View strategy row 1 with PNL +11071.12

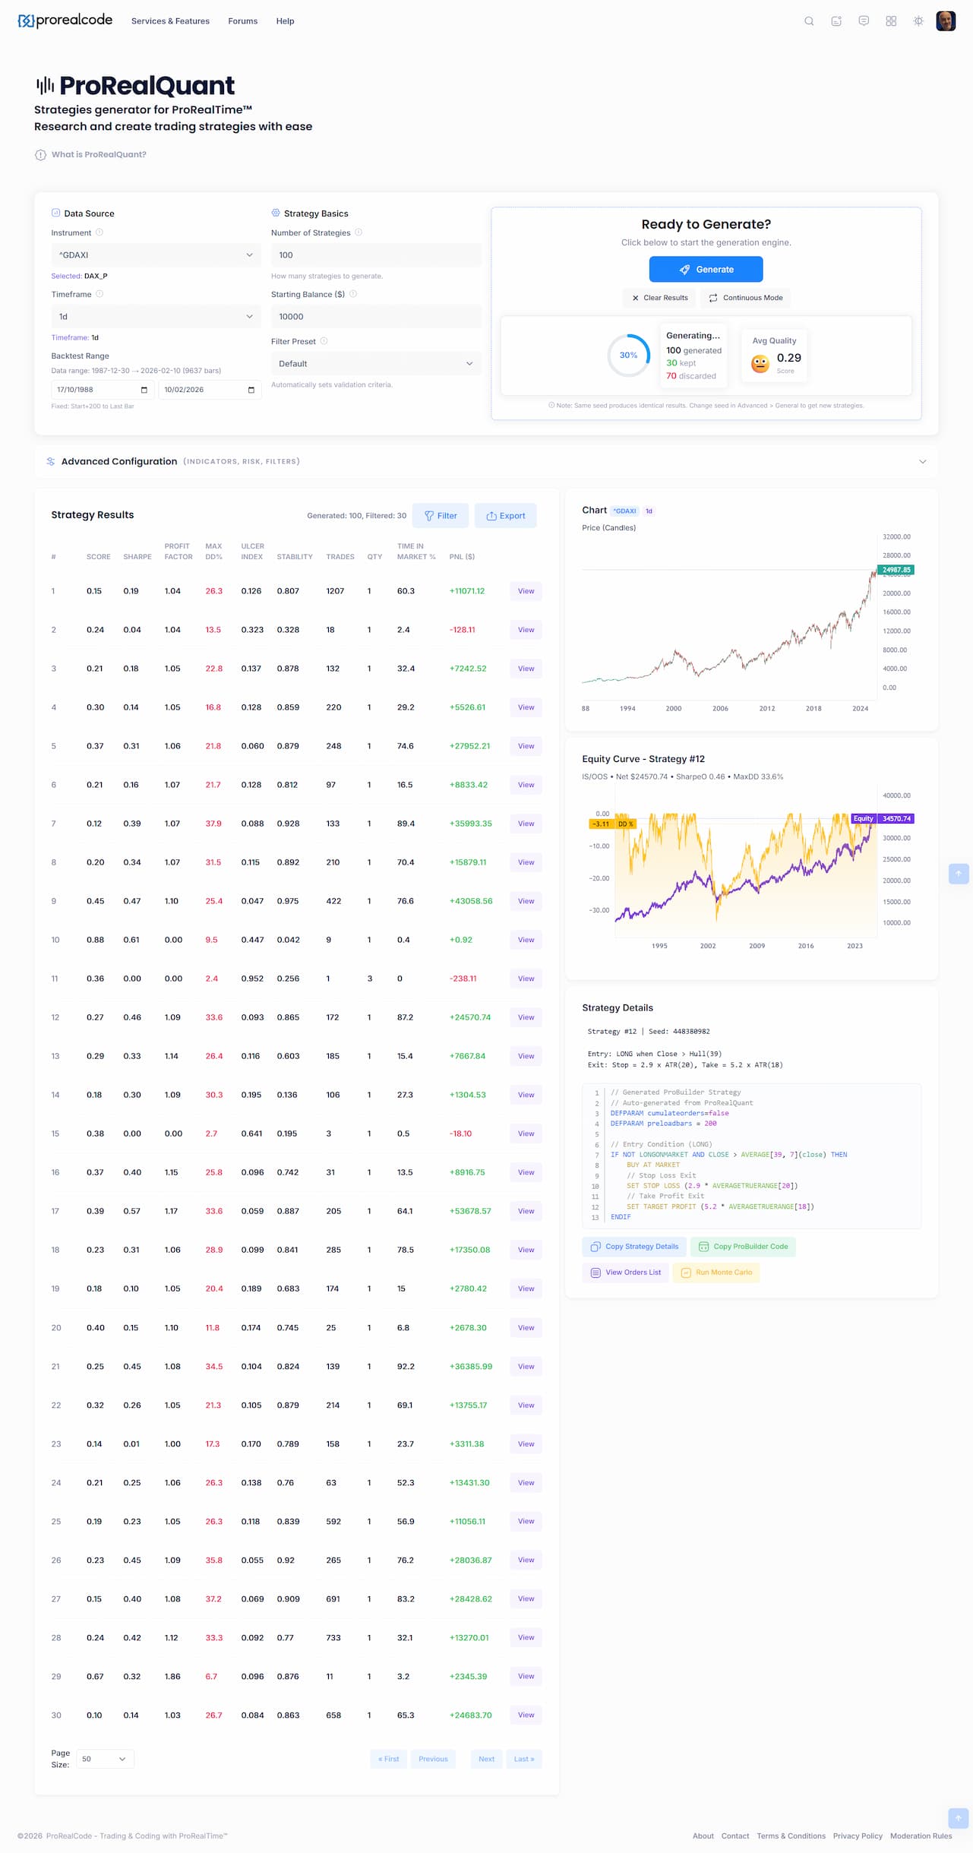tap(526, 591)
